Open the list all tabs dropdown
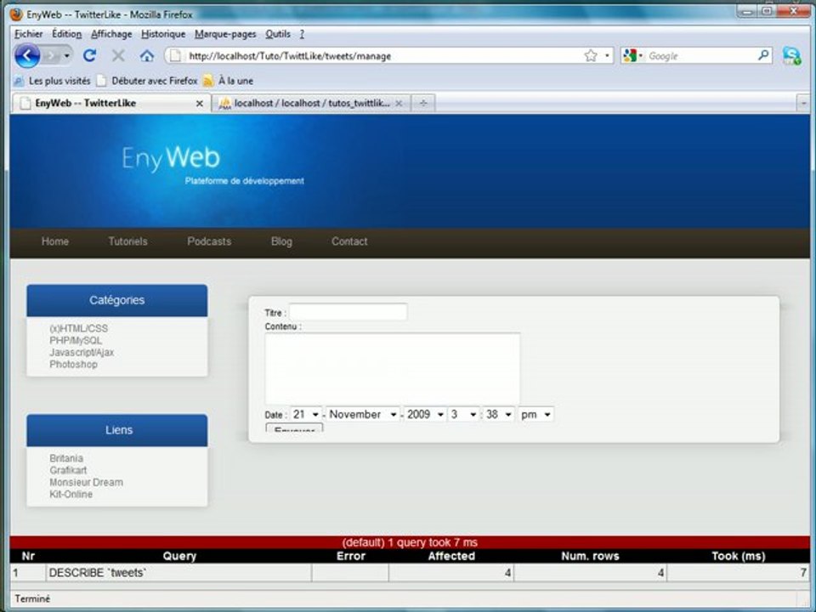 click(x=803, y=103)
